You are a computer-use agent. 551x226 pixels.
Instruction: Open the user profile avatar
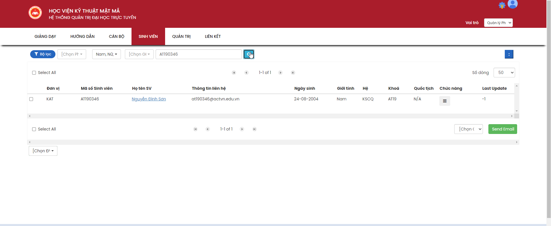[513, 4]
